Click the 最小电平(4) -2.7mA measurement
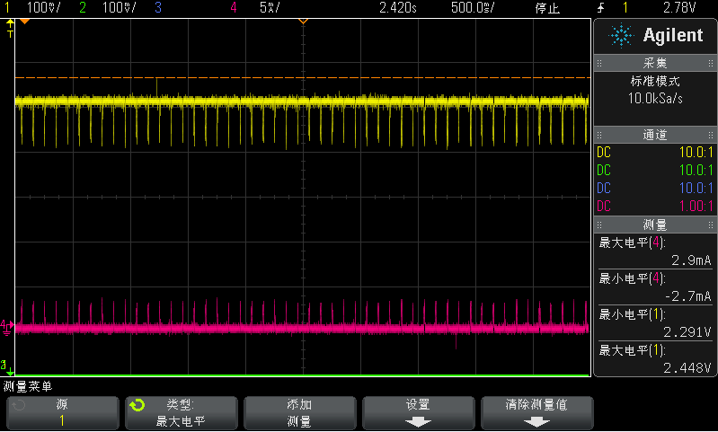This screenshot has width=718, height=432. pos(655,287)
